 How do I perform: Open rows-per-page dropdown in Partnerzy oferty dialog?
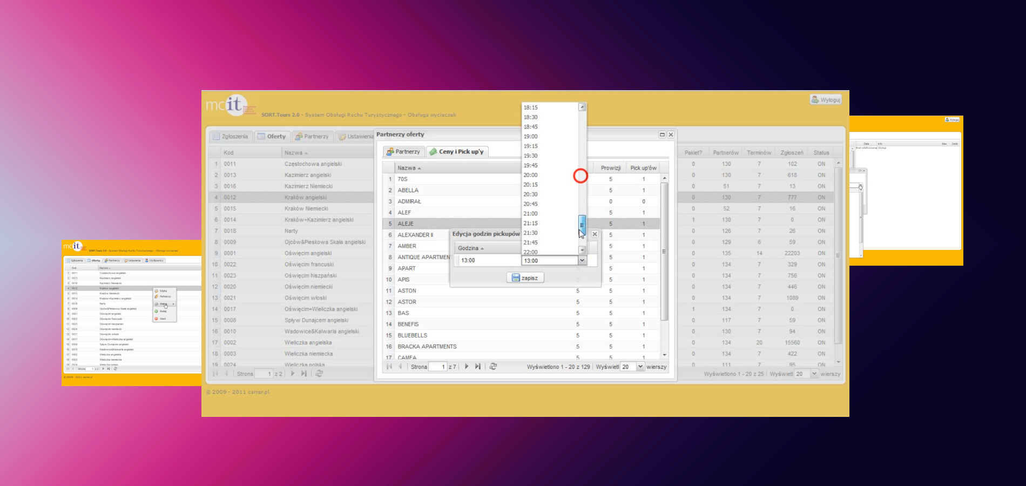click(640, 367)
